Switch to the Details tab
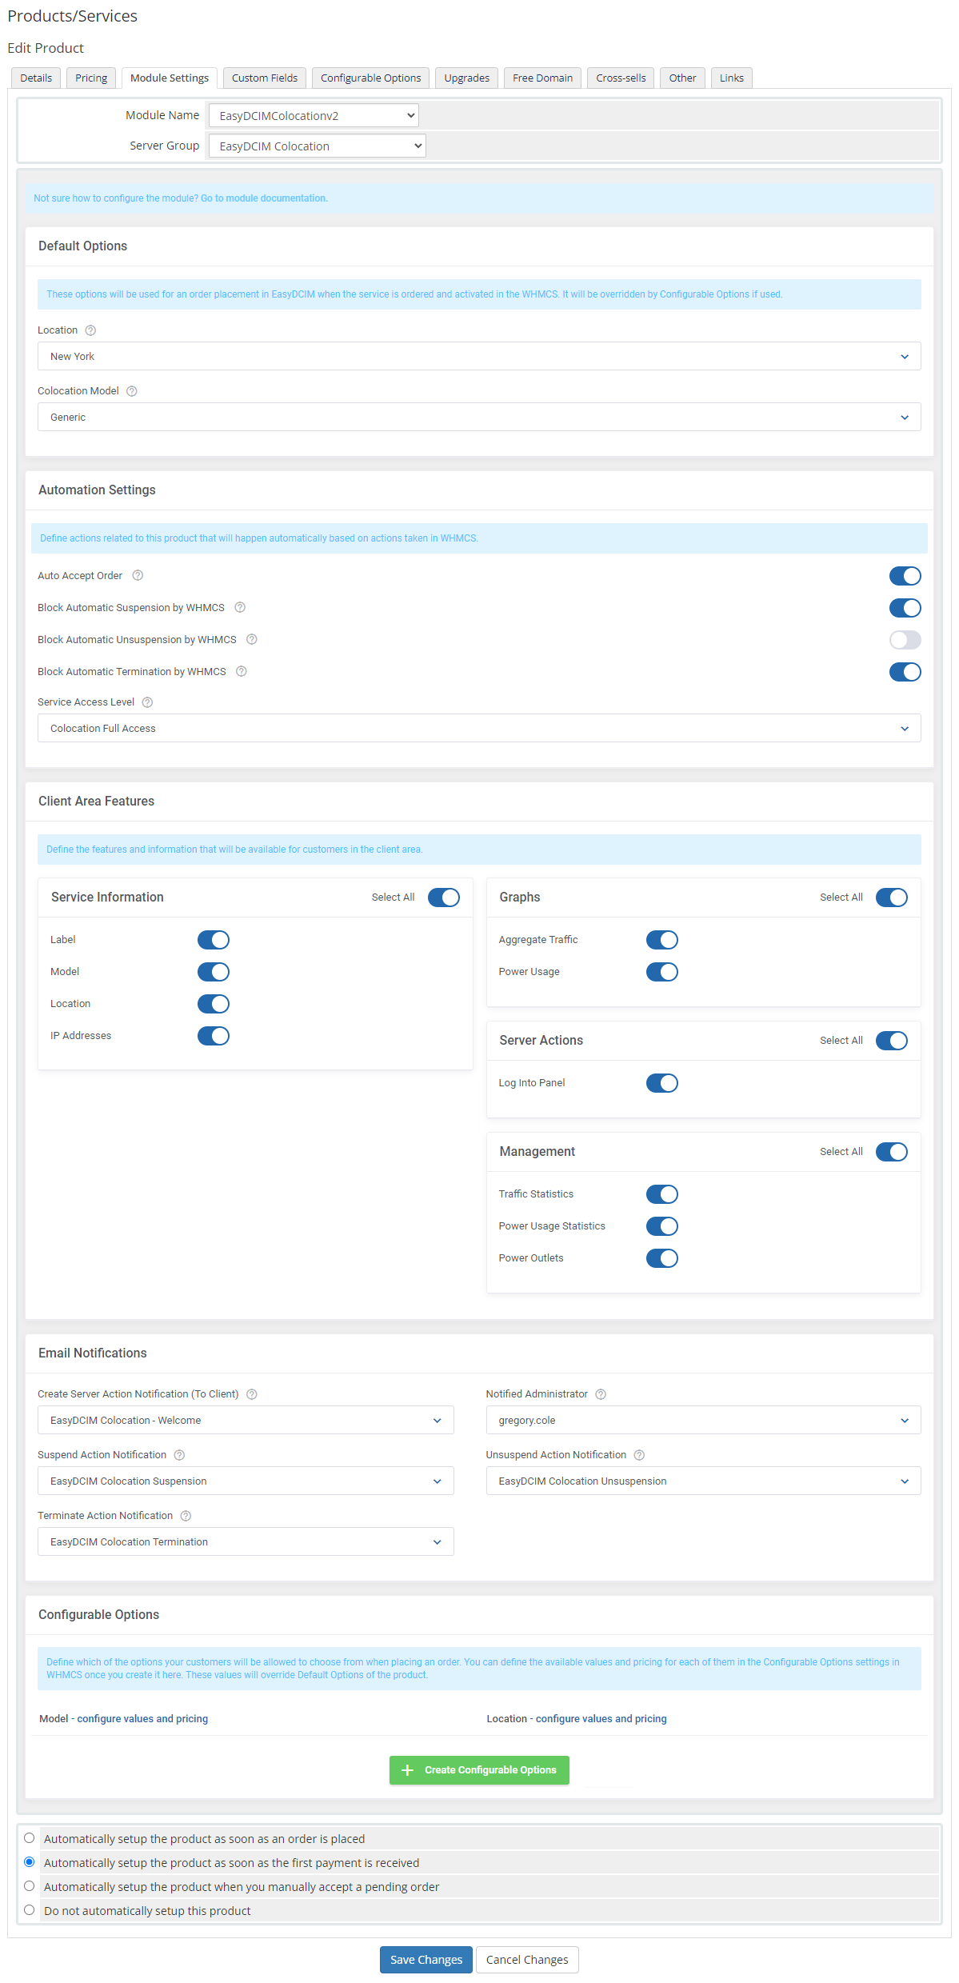Screen dimensions: 959x1983 click(36, 78)
